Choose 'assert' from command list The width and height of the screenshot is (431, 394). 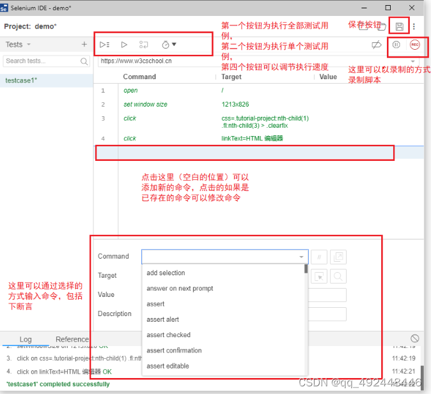point(223,304)
